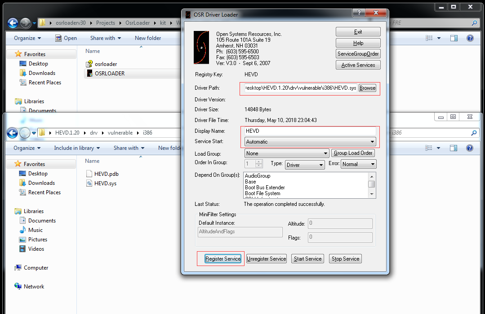
Task: Select Base in Depend On Group list
Action: coord(250,182)
